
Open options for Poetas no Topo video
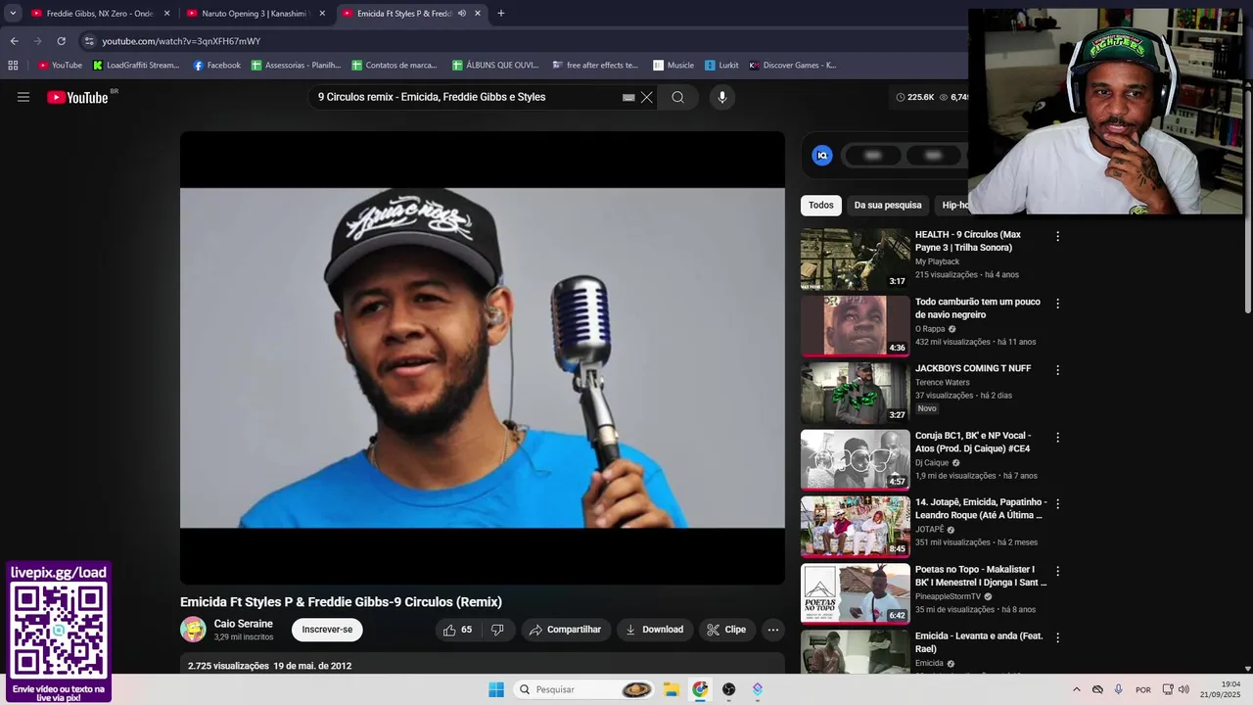click(x=1057, y=571)
